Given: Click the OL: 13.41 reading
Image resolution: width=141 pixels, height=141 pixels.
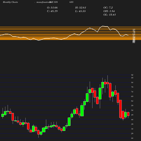Looking at the screenshot, I should point(110,15).
